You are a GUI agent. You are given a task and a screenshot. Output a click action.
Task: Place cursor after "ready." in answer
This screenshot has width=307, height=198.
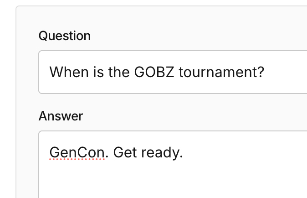183,152
